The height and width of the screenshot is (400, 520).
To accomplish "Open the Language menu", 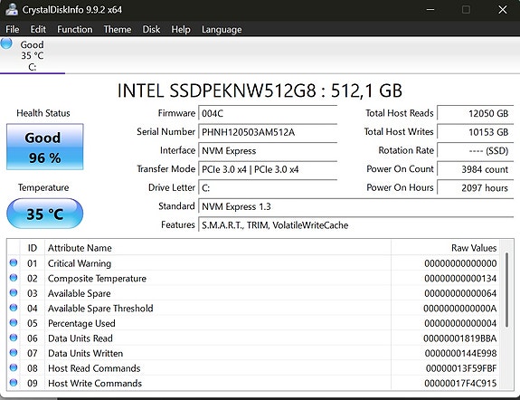I will click(222, 29).
